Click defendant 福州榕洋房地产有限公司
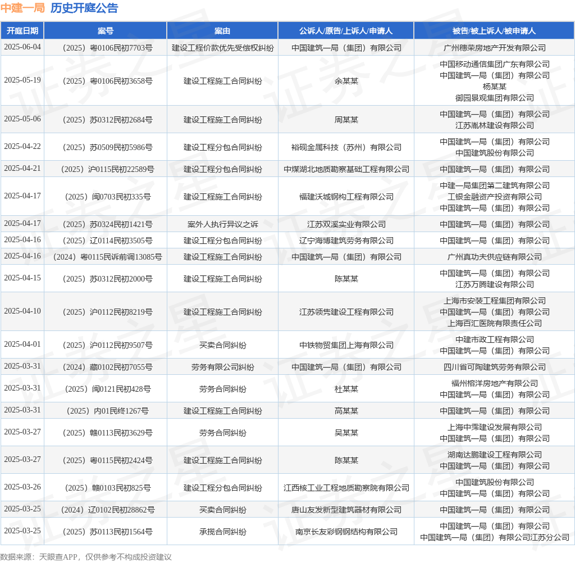Screen dimensions: 575x562 [x=494, y=384]
